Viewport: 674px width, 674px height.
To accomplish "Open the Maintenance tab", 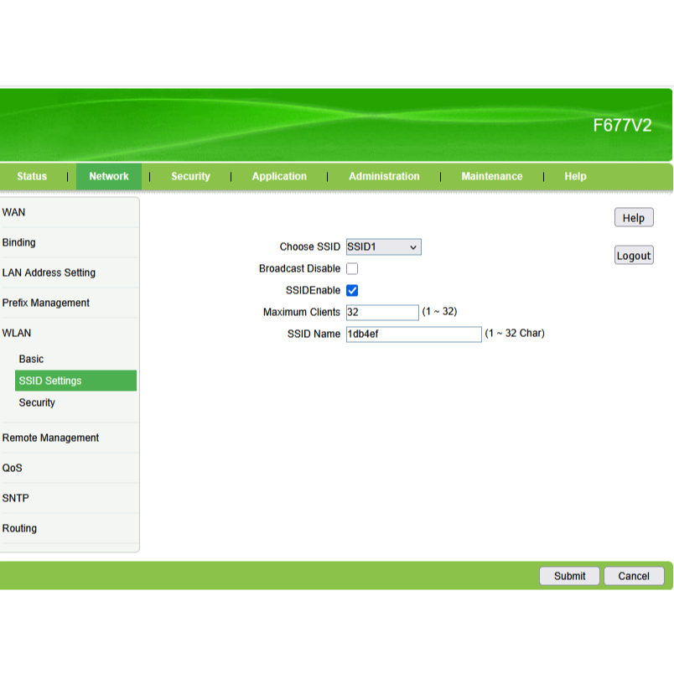I will (x=491, y=176).
